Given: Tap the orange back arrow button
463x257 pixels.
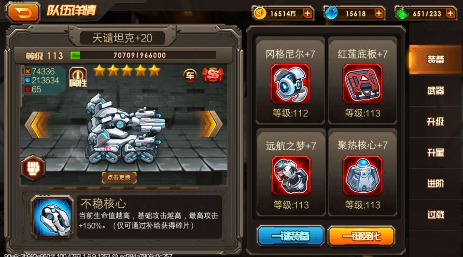Looking at the screenshot, I should [23, 13].
